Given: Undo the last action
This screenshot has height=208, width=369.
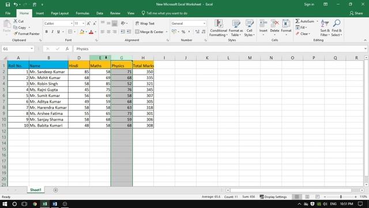Looking at the screenshot, I should 16,5.
